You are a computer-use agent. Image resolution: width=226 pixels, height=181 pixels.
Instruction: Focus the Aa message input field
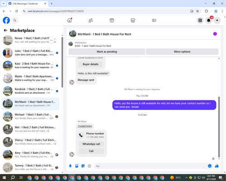tap(151, 166)
